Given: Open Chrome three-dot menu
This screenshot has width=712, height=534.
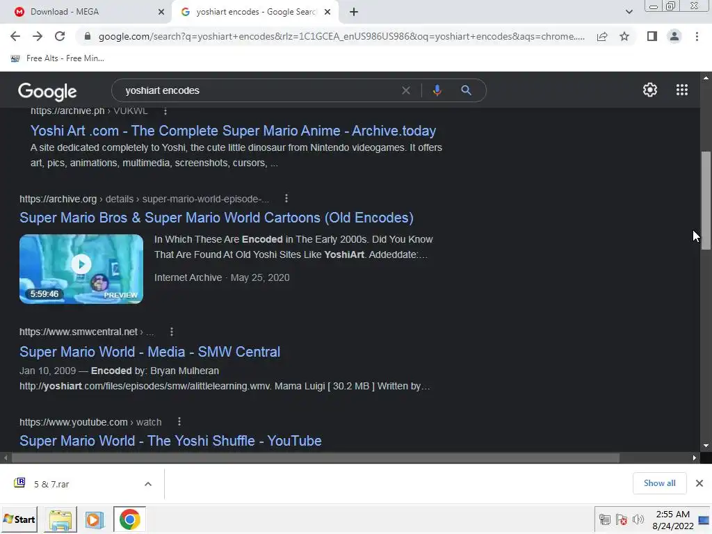Looking at the screenshot, I should (697, 36).
